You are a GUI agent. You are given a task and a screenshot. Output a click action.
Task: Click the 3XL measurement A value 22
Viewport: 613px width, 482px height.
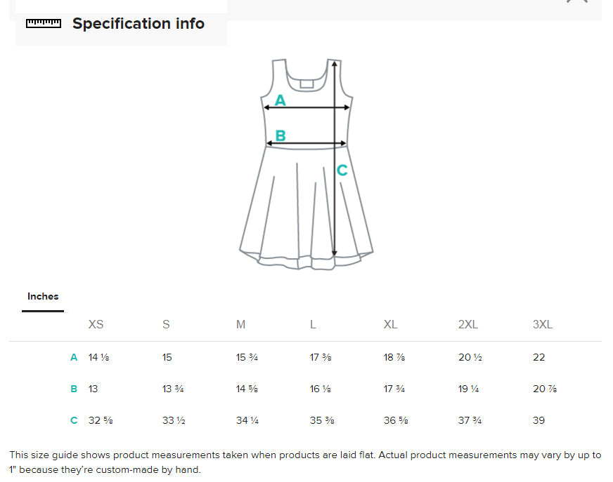coord(539,357)
